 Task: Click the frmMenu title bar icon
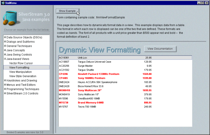coord(3,3)
